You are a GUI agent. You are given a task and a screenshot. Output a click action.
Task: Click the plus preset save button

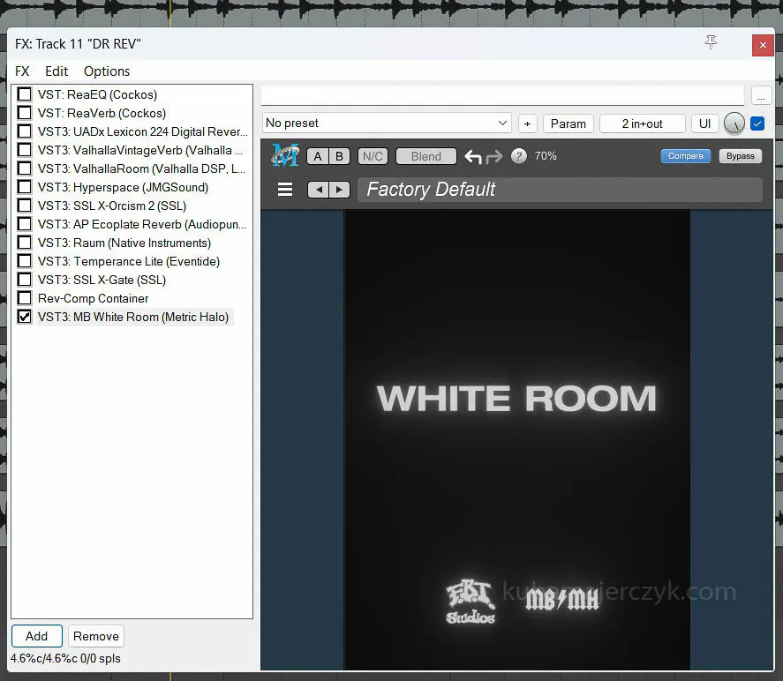coord(527,123)
